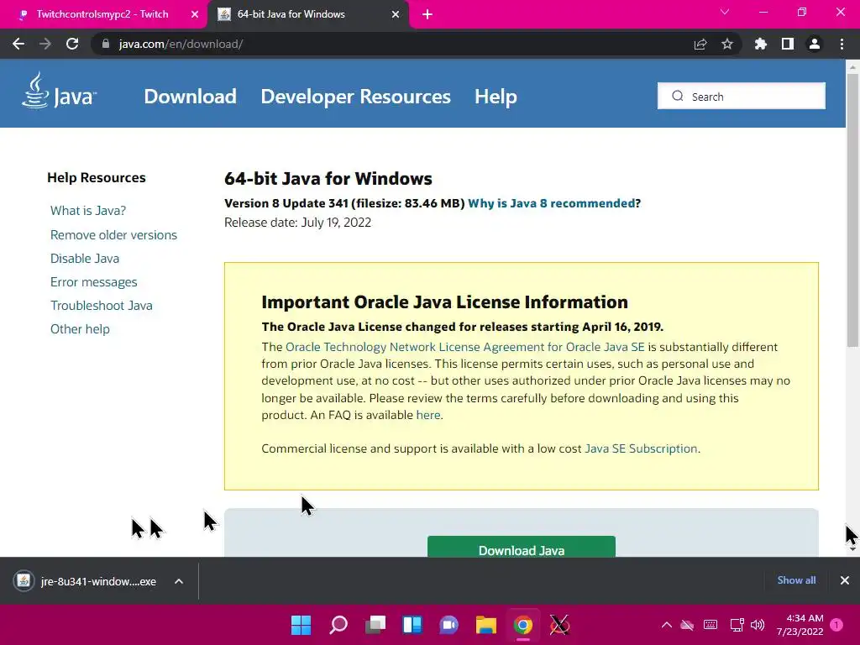Open Windows taskbar search
The width and height of the screenshot is (860, 645).
pos(338,625)
